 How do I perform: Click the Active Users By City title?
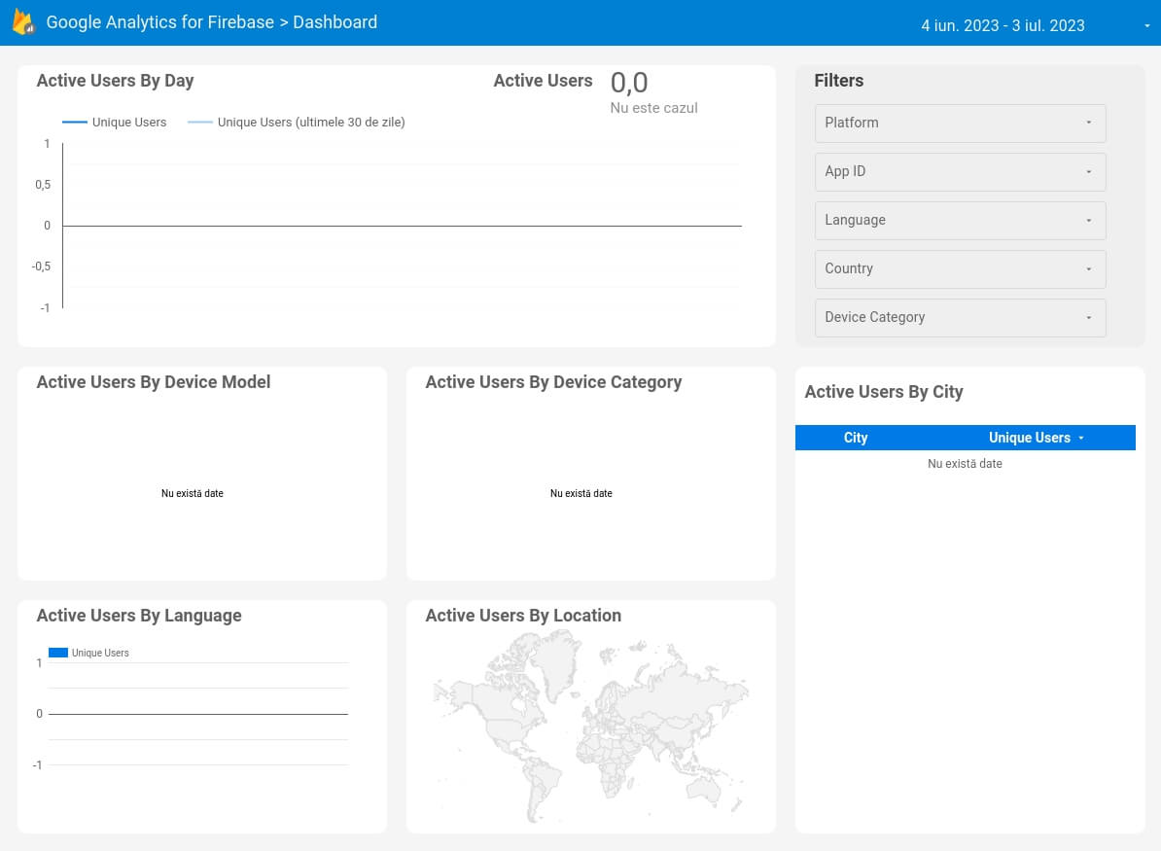(883, 392)
